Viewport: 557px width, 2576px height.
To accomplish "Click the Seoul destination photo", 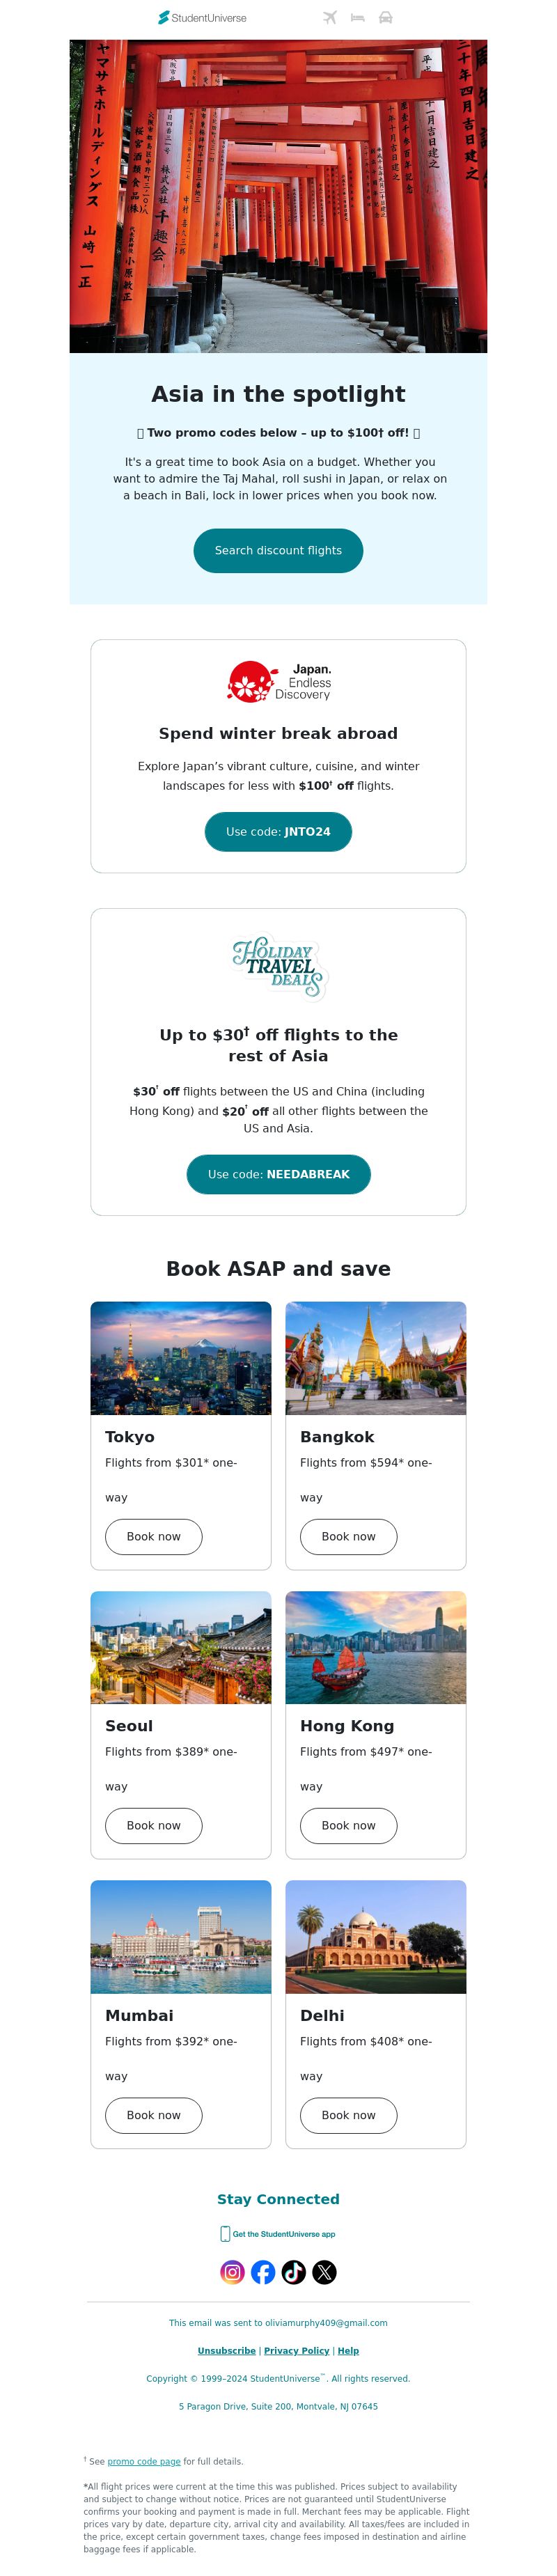I will click(181, 1646).
